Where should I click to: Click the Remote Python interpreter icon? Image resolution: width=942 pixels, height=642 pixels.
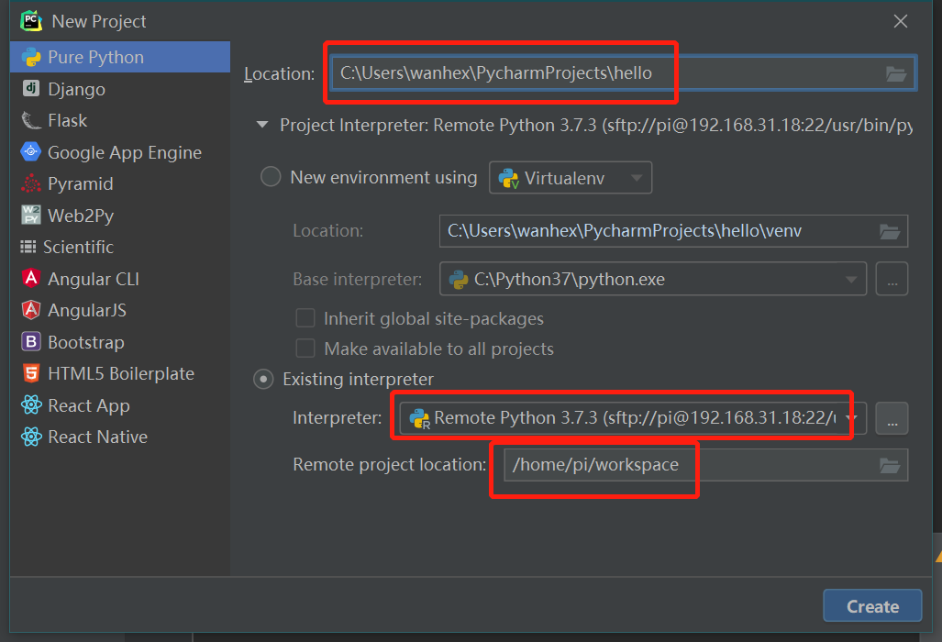coord(419,418)
